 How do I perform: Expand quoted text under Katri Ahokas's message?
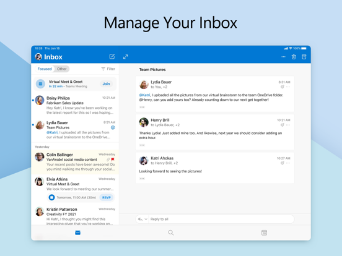pos(142,179)
